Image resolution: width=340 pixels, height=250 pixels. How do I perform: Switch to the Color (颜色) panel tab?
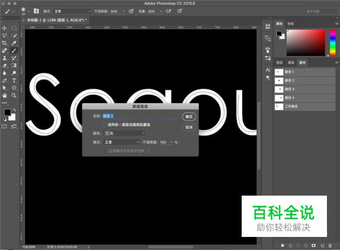279,24
